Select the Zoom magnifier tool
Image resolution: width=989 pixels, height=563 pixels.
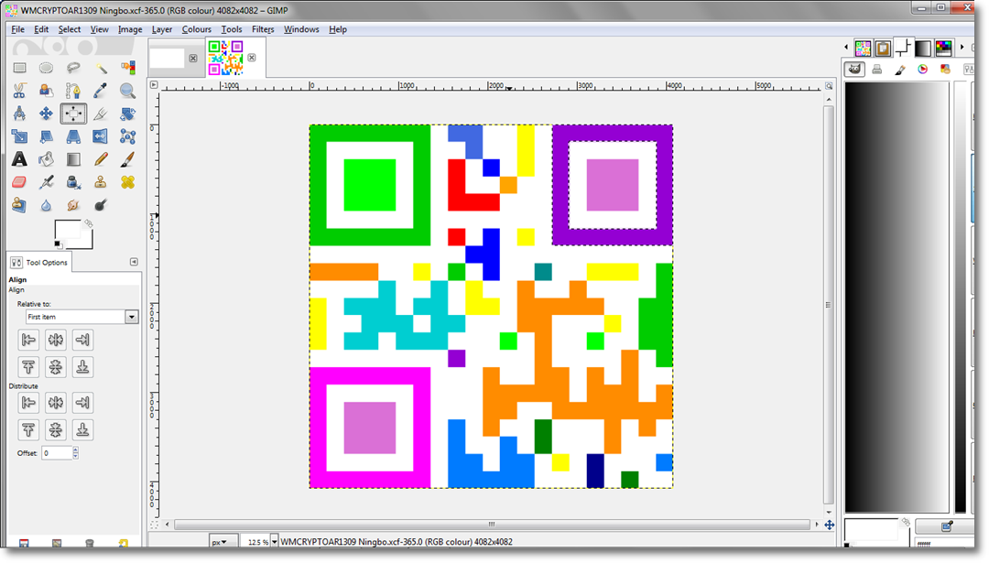tap(127, 91)
